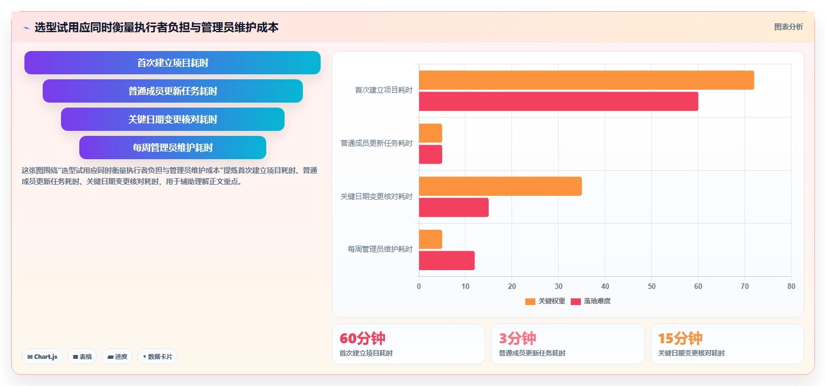
Task: Click the description paragraph starting with 这张图围绕
Action: pos(169,176)
